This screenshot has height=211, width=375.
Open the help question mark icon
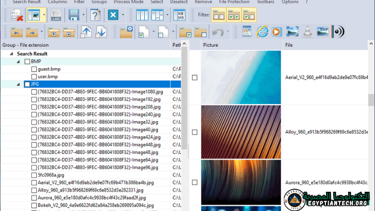[x=95, y=15]
